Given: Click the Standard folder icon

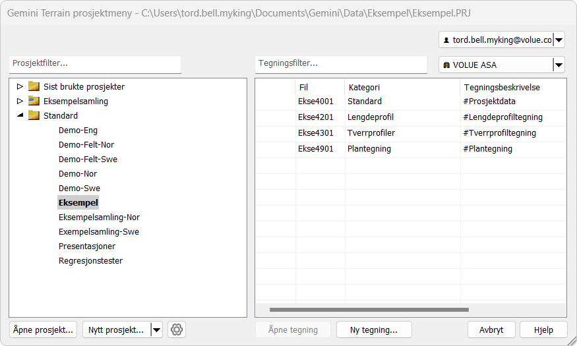Looking at the screenshot, I should coord(34,115).
